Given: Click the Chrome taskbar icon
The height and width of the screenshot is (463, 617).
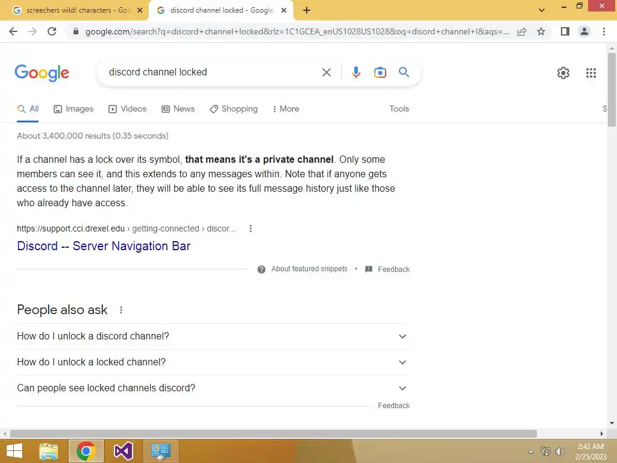Looking at the screenshot, I should click(x=86, y=451).
